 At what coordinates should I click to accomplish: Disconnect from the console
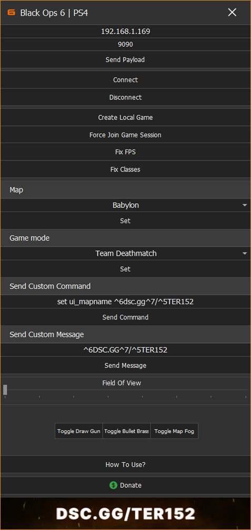(125, 97)
